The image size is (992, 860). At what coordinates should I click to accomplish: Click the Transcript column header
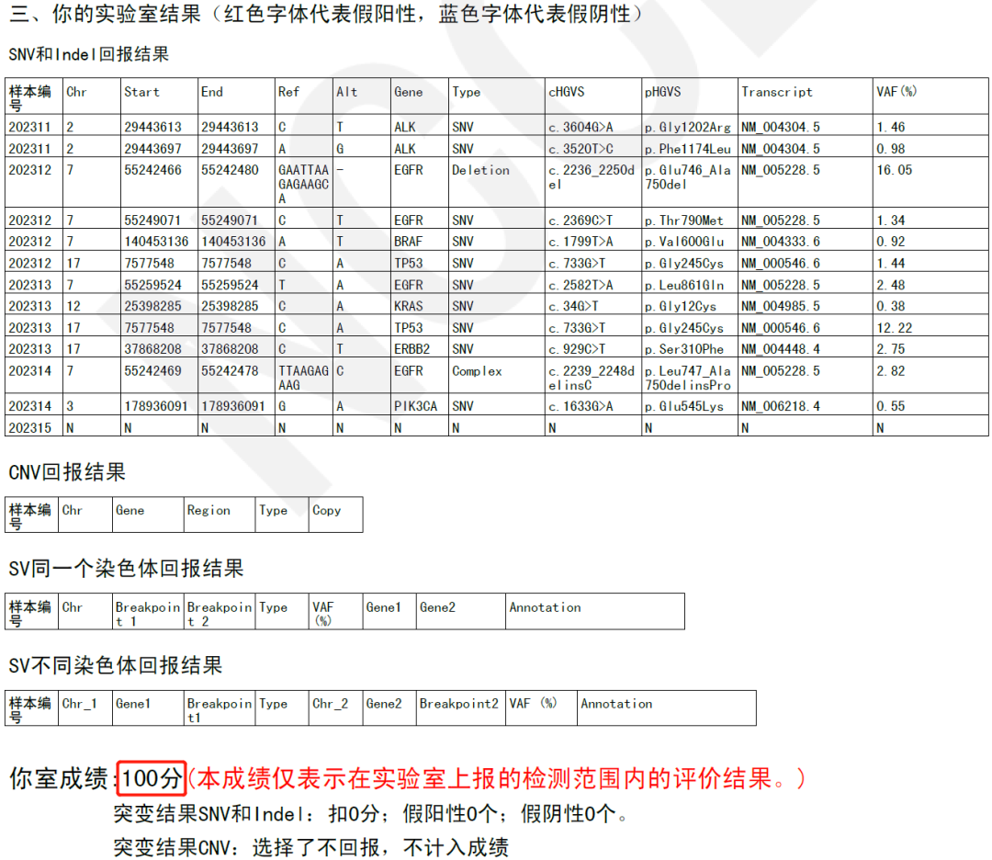pos(777,92)
